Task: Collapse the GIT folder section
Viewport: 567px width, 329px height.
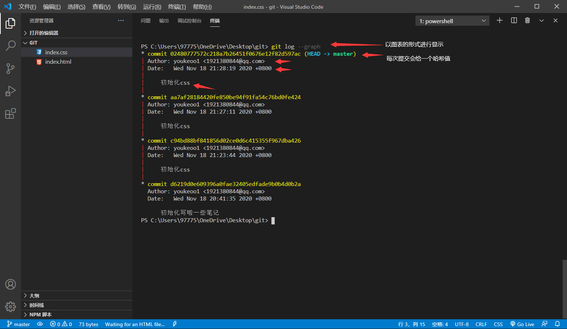Action: 76,43
